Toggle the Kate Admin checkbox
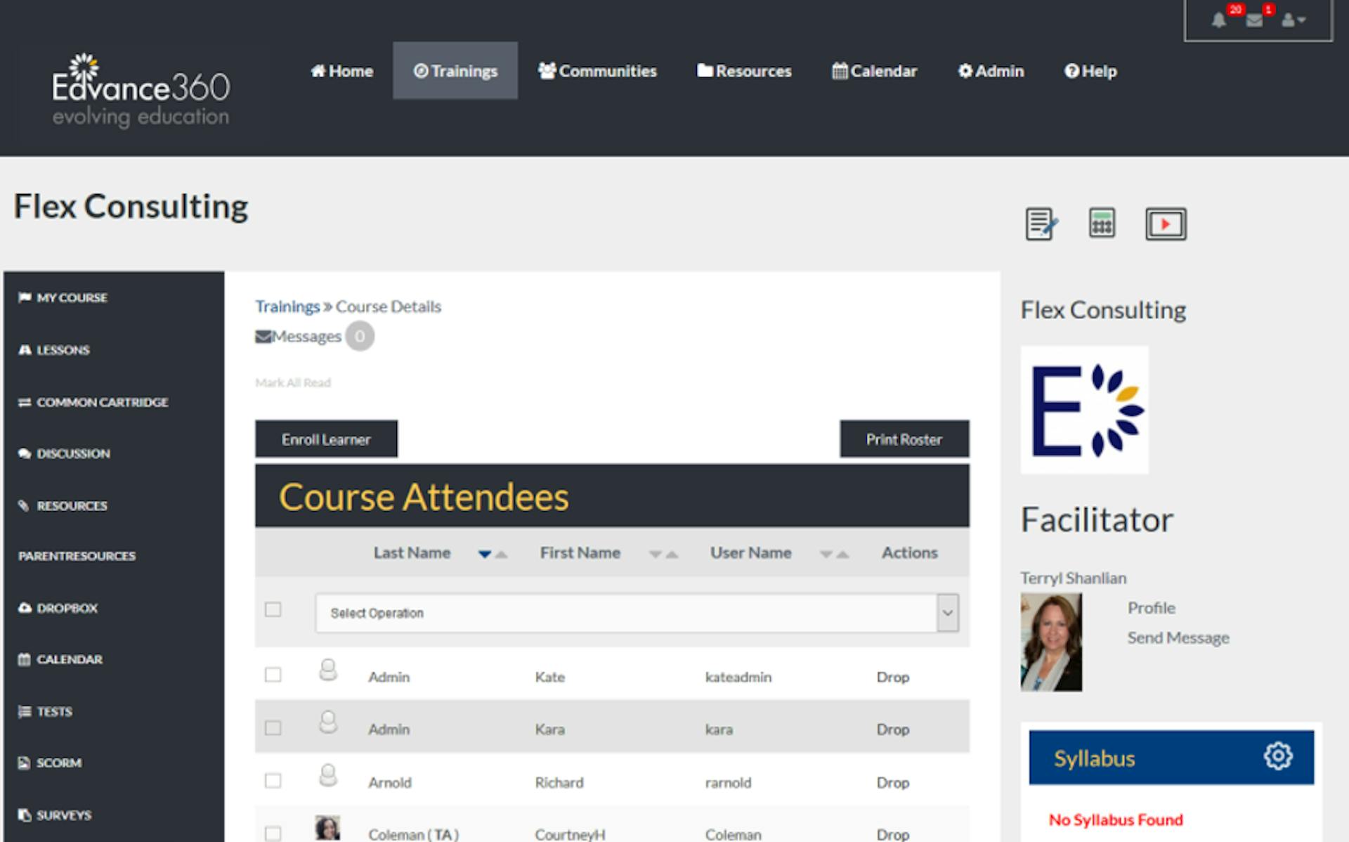This screenshot has height=842, width=1349. pyautogui.click(x=273, y=676)
